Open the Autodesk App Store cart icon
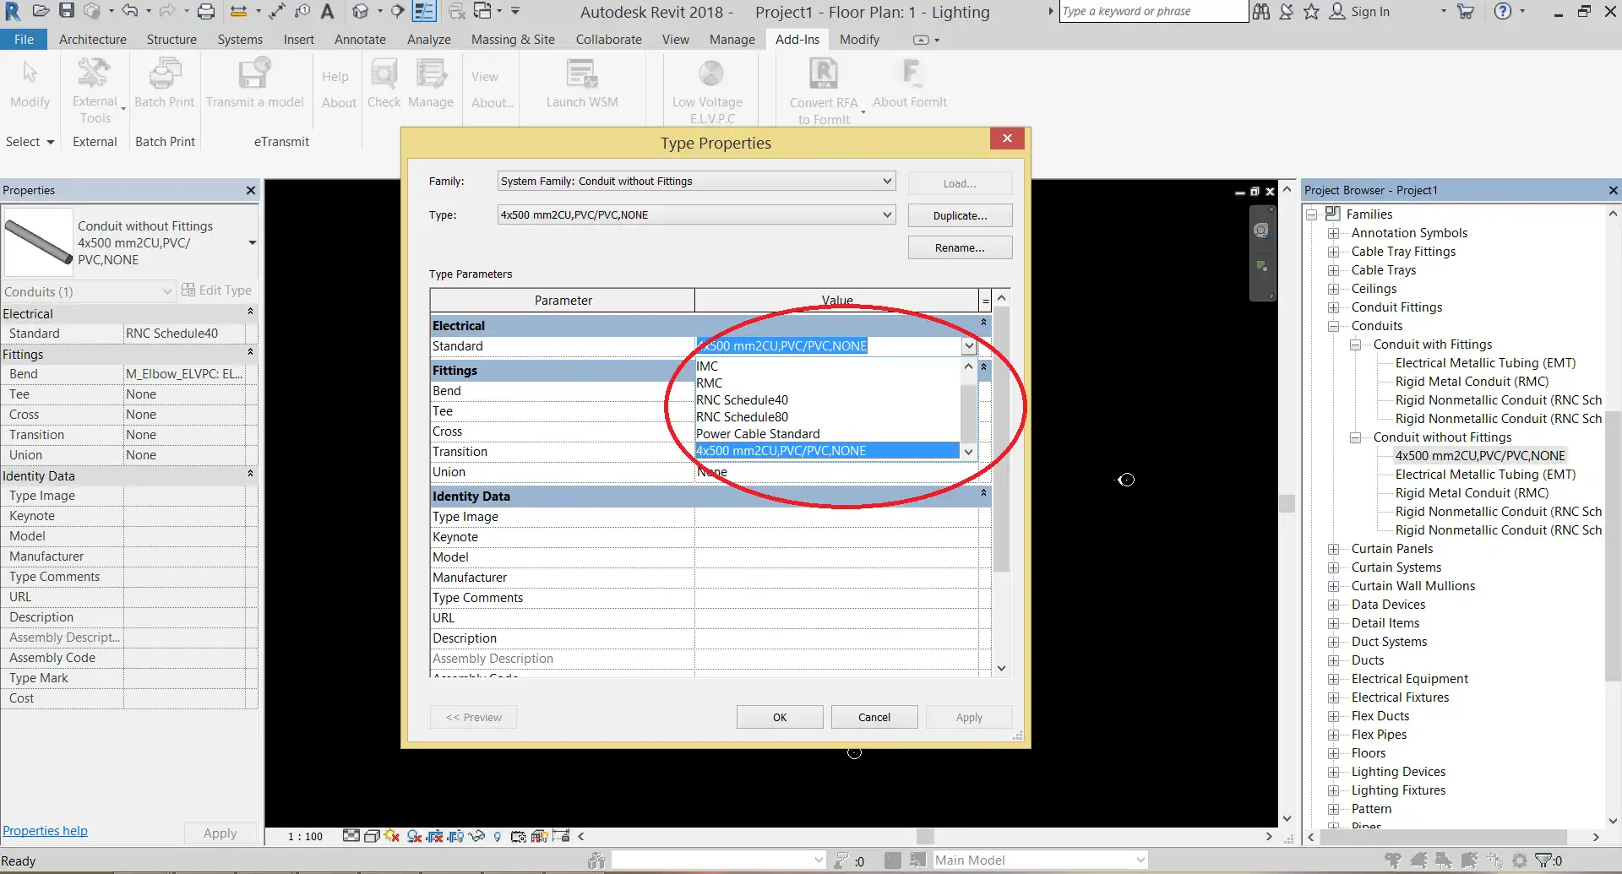The width and height of the screenshot is (1622, 874). pyautogui.click(x=1466, y=12)
